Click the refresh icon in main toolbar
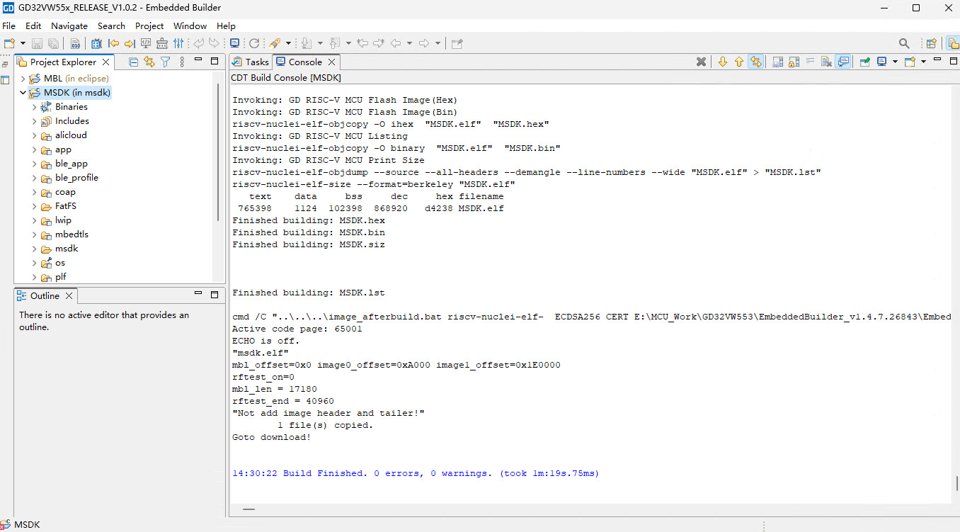 (254, 43)
